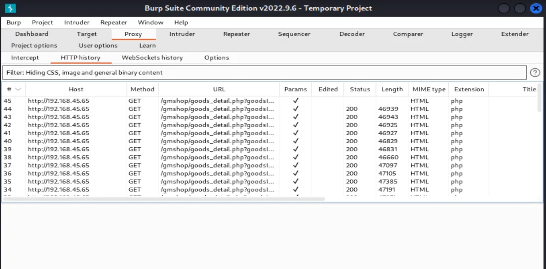Screen dimensions: 546x269
Task: Select the Intercept sub-tab
Action: pos(25,57)
